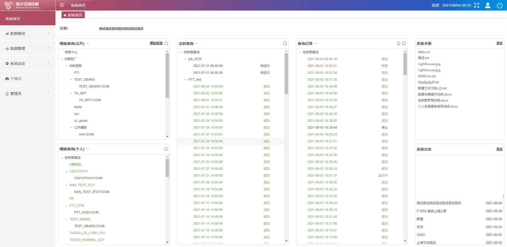Click search icon in scheduled query panel
This screenshot has height=247, width=507.
[285, 43]
